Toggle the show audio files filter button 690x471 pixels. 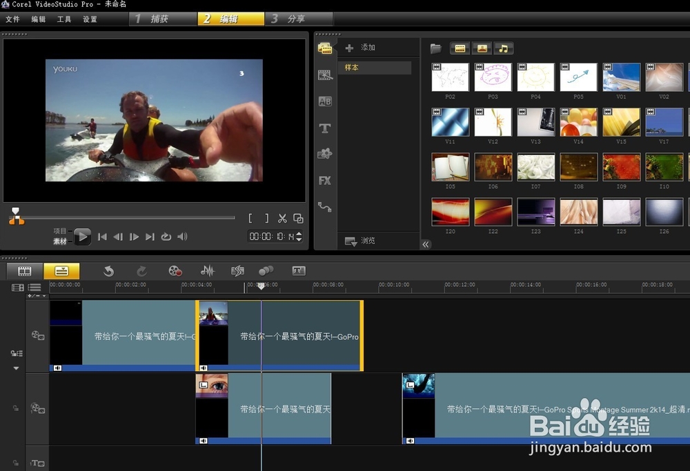click(x=504, y=48)
